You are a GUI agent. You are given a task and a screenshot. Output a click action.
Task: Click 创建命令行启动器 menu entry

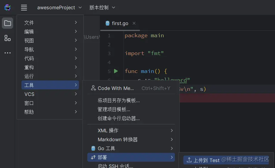(x=119, y=118)
